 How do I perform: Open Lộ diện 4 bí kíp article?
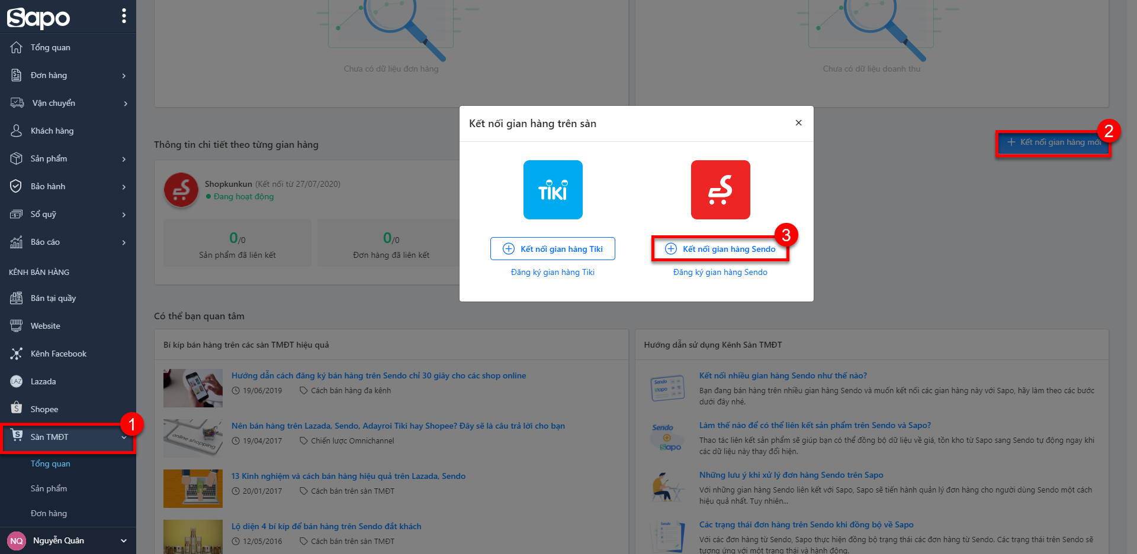click(x=326, y=526)
